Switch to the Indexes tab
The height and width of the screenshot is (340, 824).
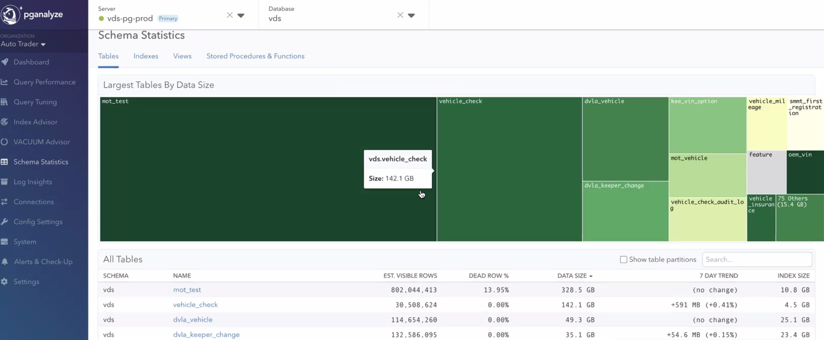click(145, 56)
